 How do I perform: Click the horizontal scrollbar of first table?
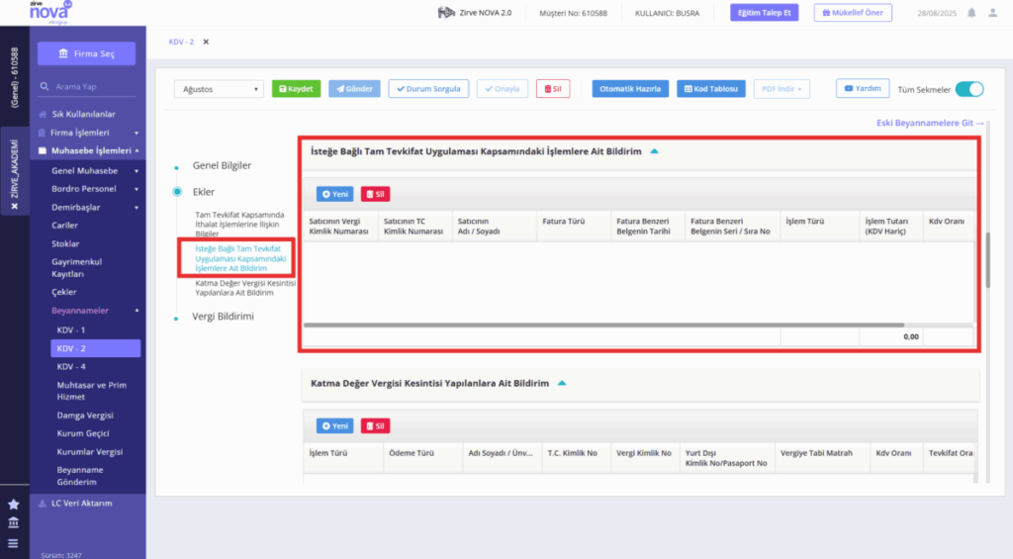[603, 326]
